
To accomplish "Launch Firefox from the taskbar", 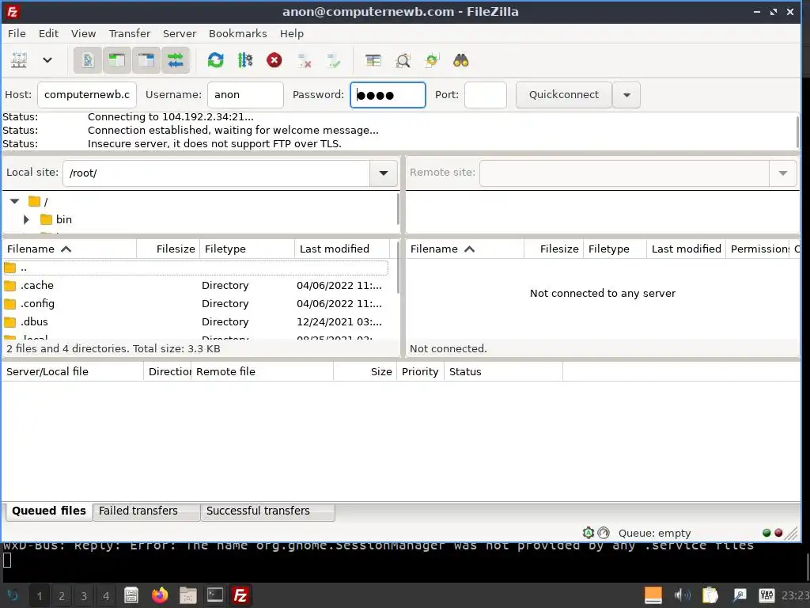I will 160,595.
